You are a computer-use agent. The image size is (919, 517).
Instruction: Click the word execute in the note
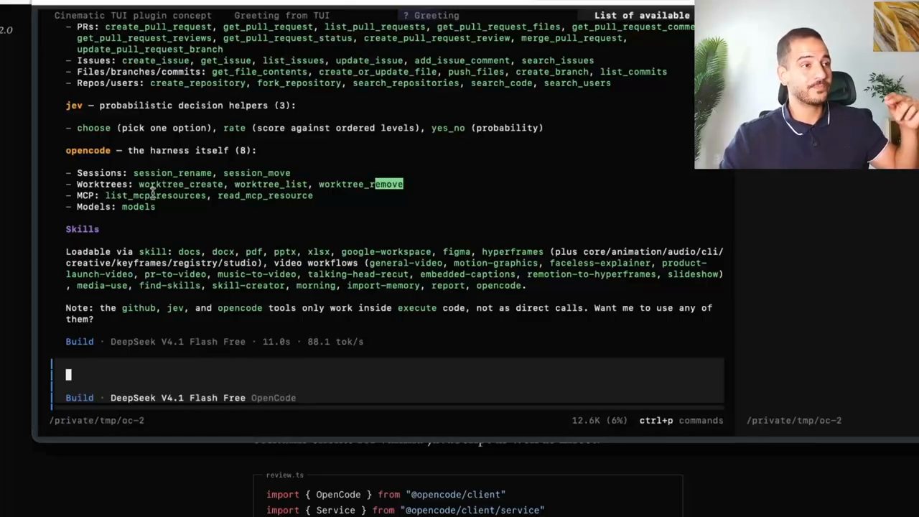(x=417, y=308)
